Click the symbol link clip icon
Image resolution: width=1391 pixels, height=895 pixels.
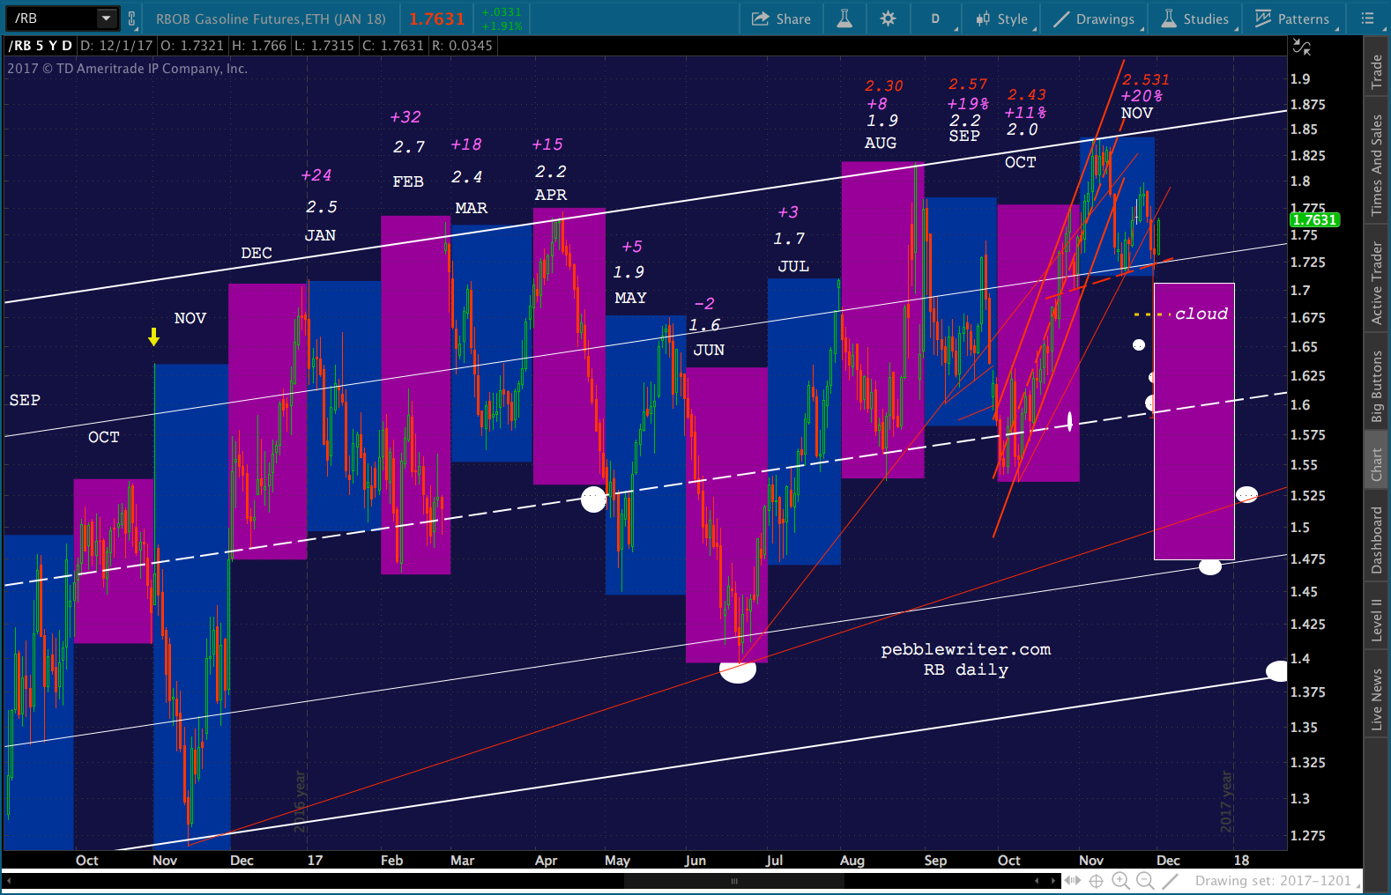tap(132, 18)
